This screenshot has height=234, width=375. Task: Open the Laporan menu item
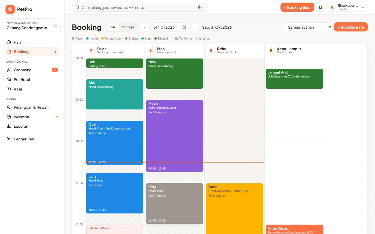click(x=32, y=126)
